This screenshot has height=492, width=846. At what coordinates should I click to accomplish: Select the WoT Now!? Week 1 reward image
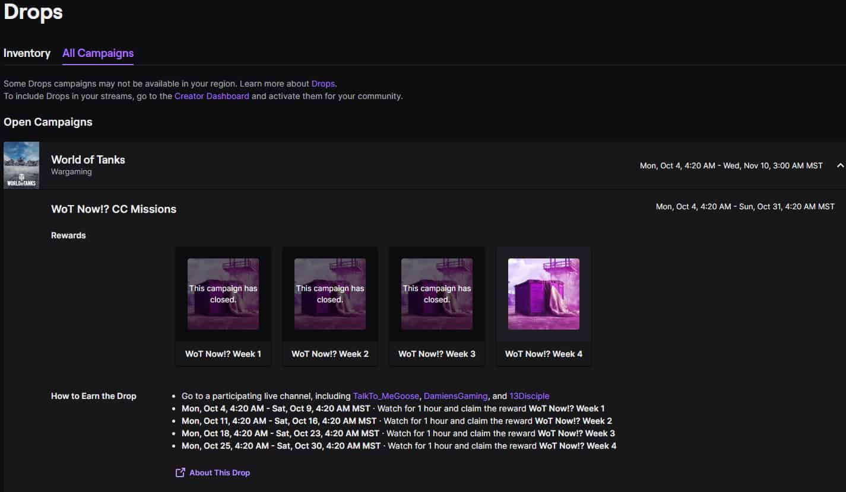click(223, 294)
